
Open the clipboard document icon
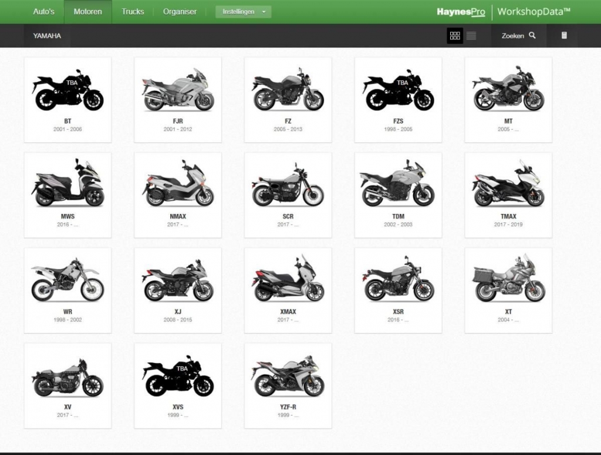pos(564,35)
